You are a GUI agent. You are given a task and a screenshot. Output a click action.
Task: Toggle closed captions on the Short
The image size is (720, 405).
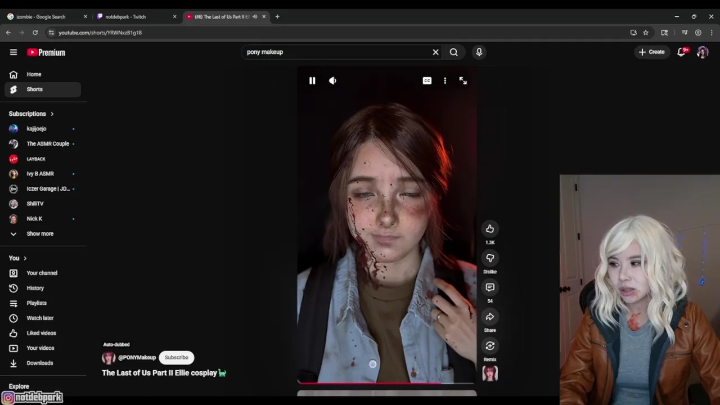tap(427, 80)
